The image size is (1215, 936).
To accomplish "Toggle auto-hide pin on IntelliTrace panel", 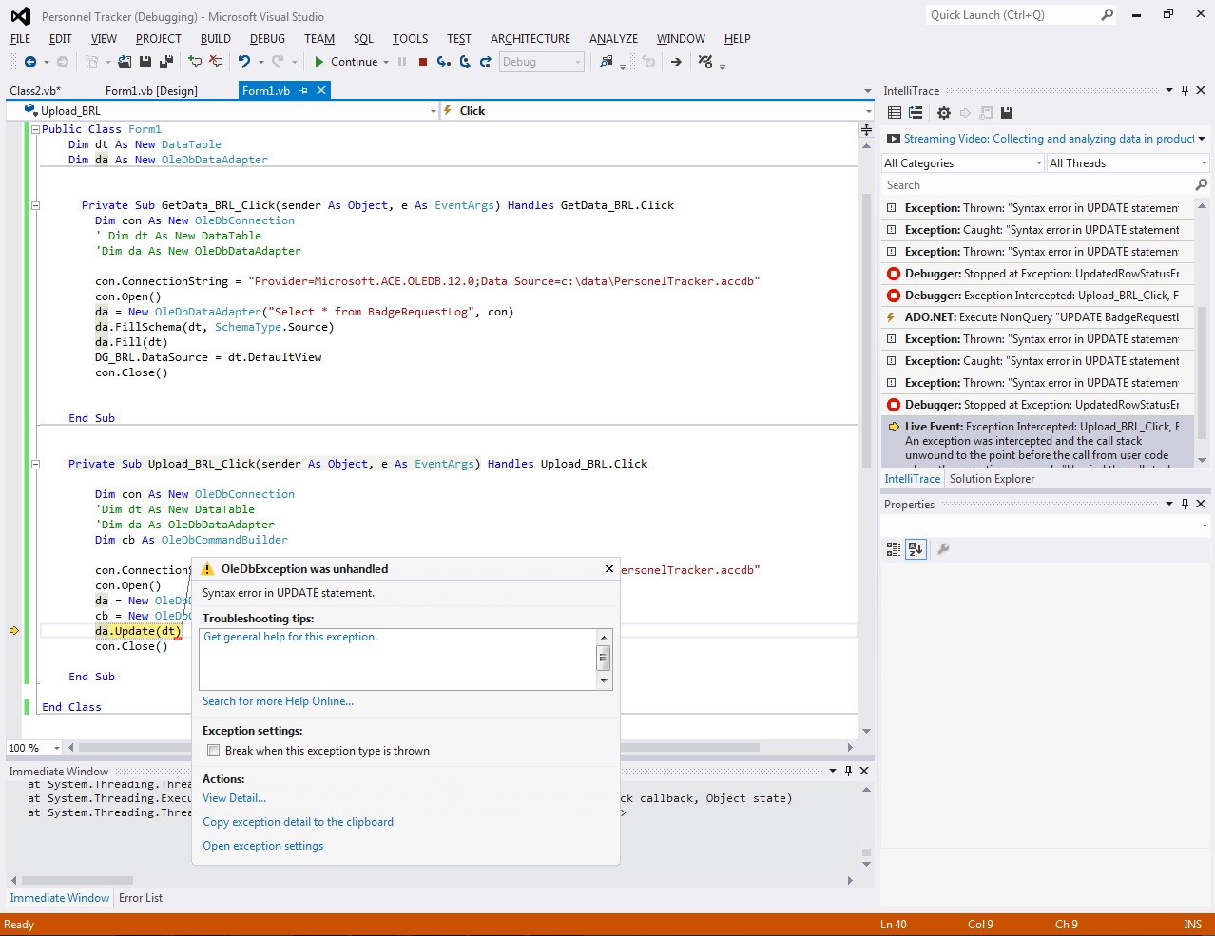I will point(1185,90).
